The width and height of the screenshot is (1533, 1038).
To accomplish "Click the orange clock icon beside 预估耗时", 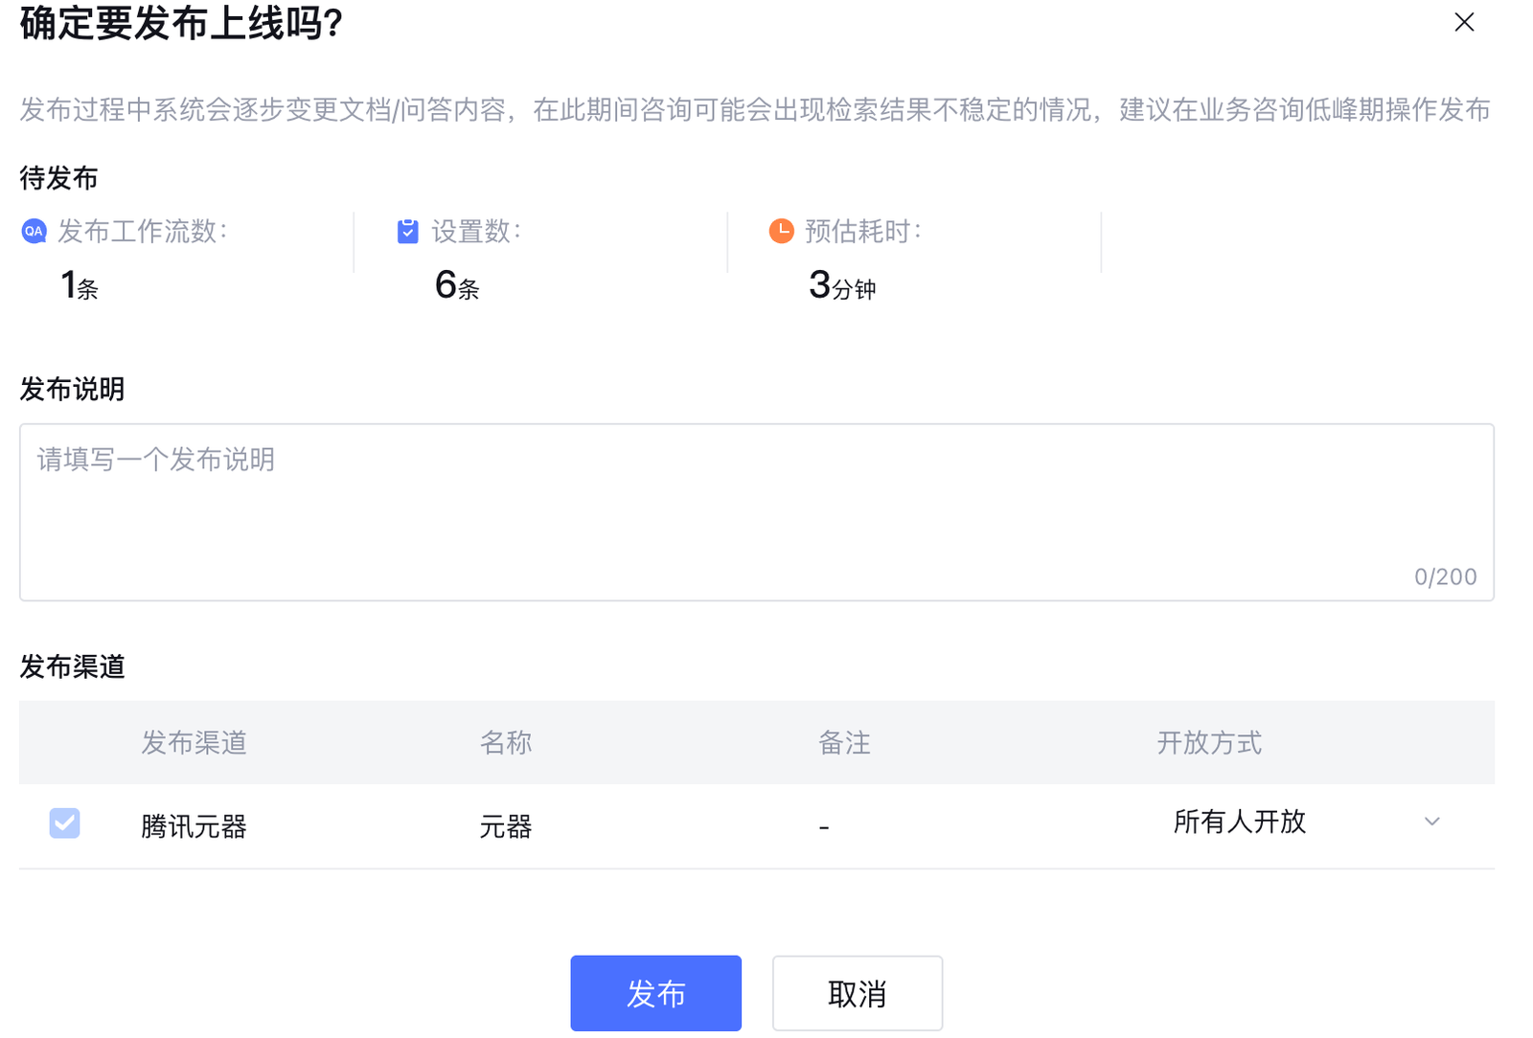I will point(781,231).
